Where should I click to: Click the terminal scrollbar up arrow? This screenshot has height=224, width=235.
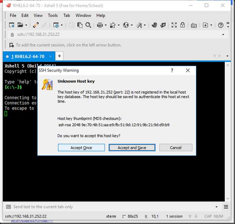pyautogui.click(x=228, y=65)
